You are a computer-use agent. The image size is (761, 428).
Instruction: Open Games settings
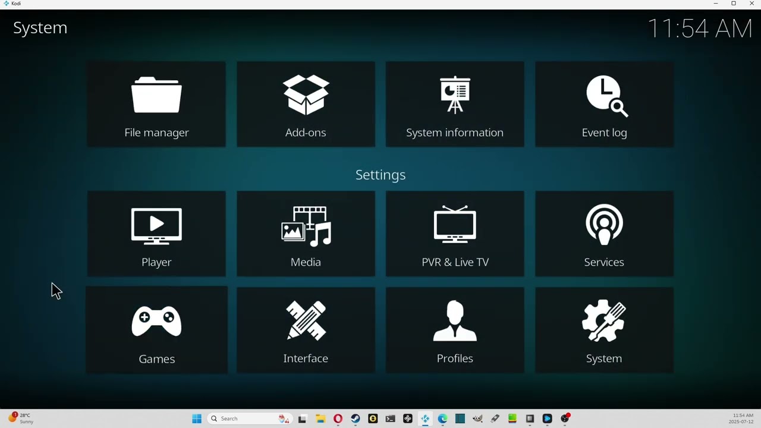click(156, 330)
